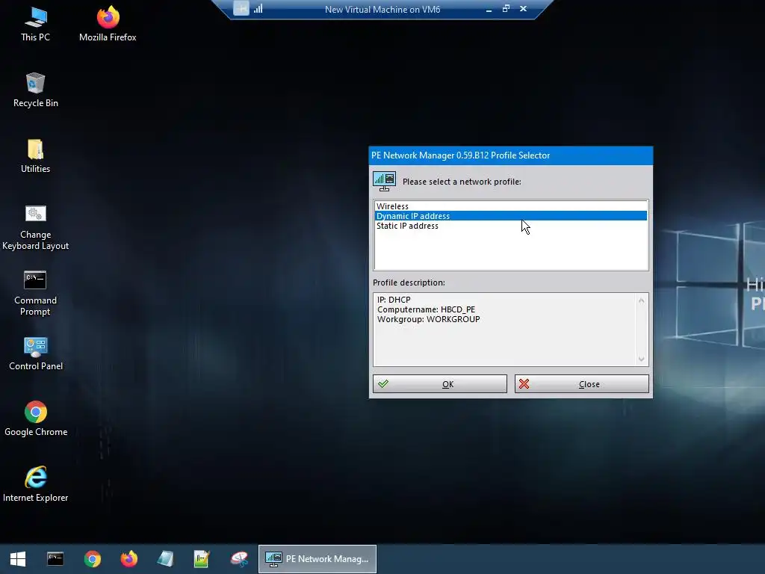Click the 'Please select a network profile:' label

[462, 182]
